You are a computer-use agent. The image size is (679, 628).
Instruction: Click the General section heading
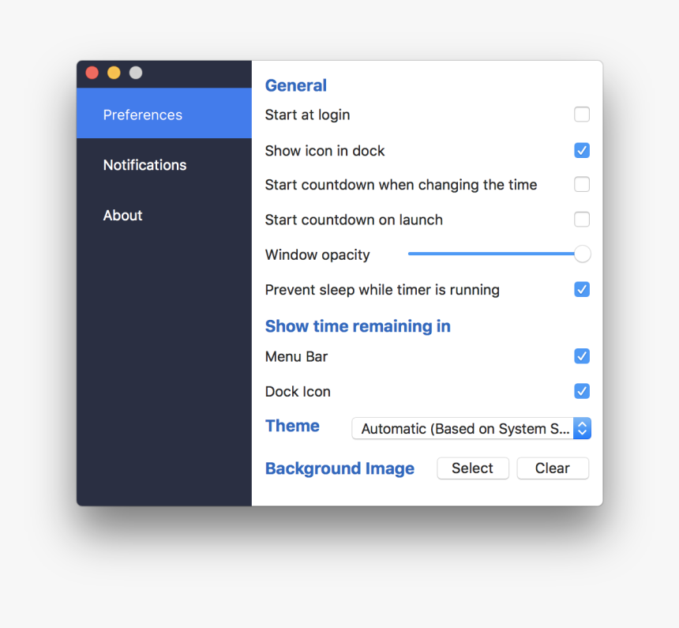coord(296,85)
